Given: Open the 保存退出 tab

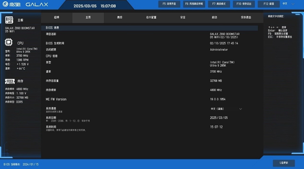Looking at the screenshot, I should [x=246, y=17].
